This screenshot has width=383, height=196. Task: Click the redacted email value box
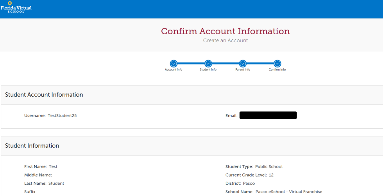pyautogui.click(x=268, y=115)
